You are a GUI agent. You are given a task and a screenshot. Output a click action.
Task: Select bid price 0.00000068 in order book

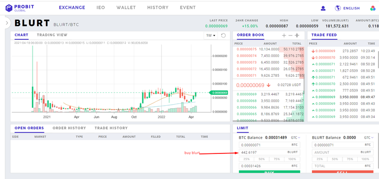247,101
